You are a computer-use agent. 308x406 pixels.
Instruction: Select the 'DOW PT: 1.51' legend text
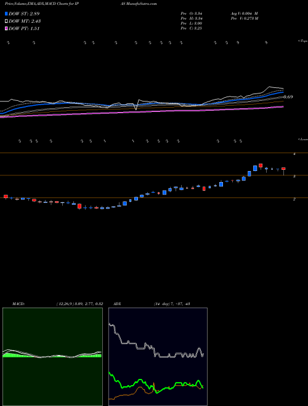coord(24,29)
